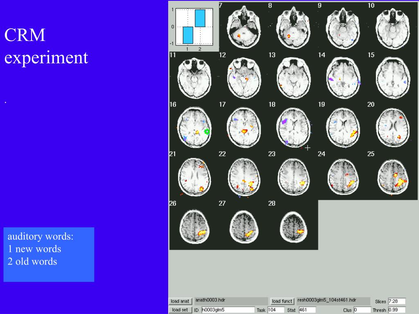Select brain slice 20

click(x=392, y=128)
